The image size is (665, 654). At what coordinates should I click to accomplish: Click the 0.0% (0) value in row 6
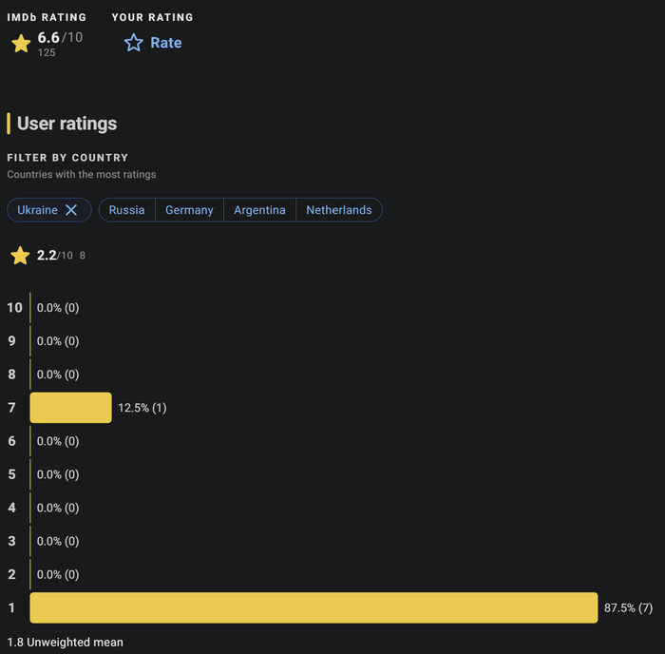point(58,441)
